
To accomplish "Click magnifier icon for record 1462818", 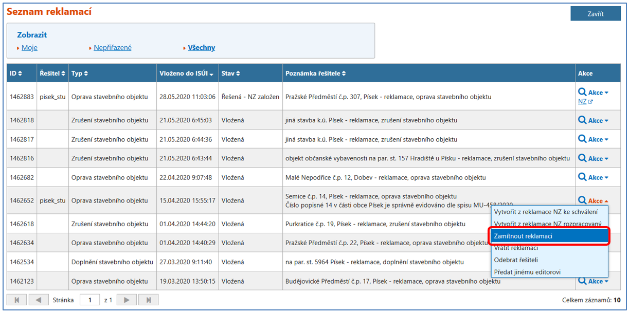I will pyautogui.click(x=582, y=120).
